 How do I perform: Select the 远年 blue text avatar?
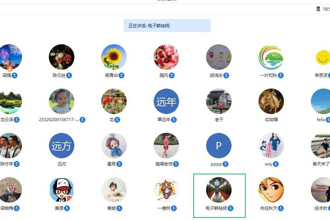point(166,101)
